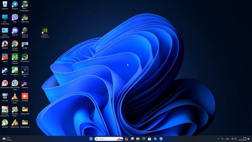The height and width of the screenshot is (142, 252).
Task: Open the notification bell in tray
Action: coord(248,139)
